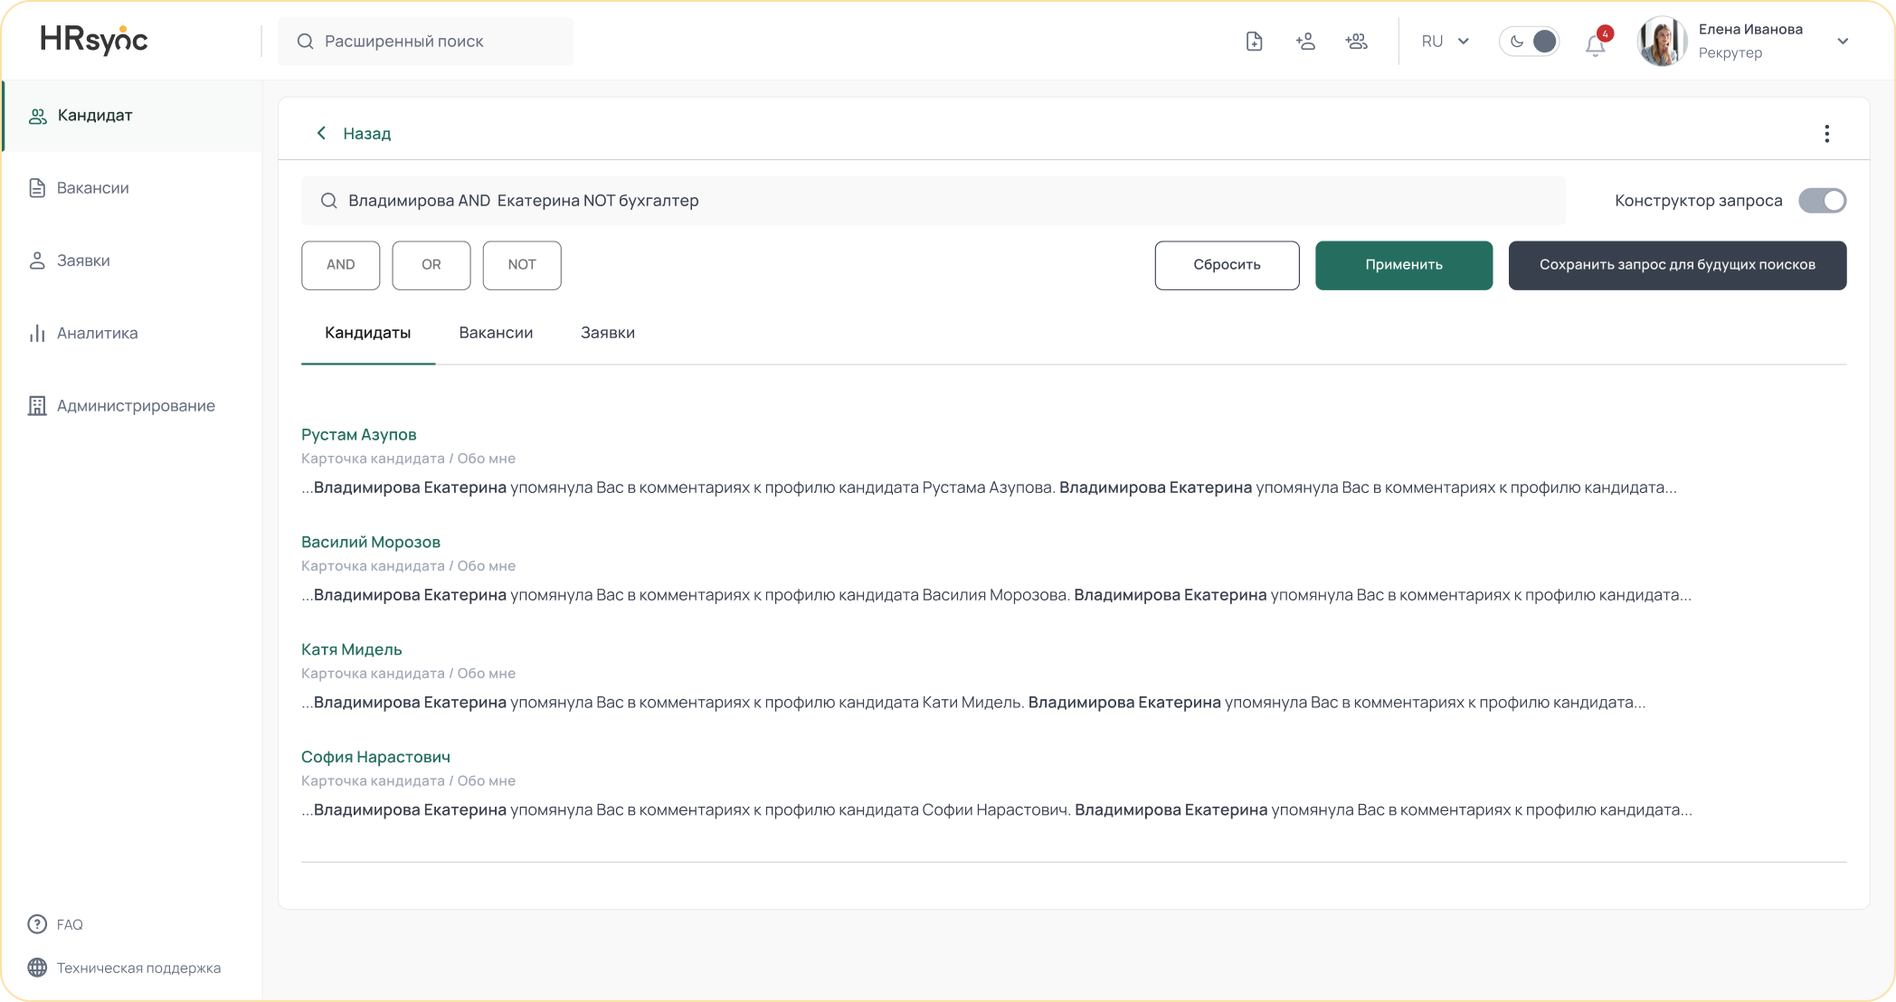1896x1002 pixels.
Task: Click the Елена Иванова name
Action: [x=1750, y=29]
